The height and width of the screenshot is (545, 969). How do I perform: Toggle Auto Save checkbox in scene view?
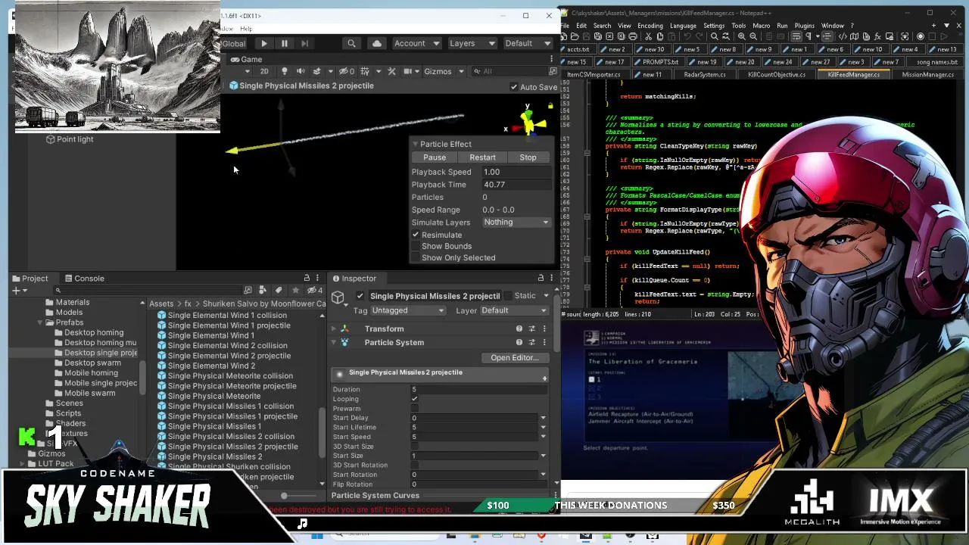click(x=514, y=87)
